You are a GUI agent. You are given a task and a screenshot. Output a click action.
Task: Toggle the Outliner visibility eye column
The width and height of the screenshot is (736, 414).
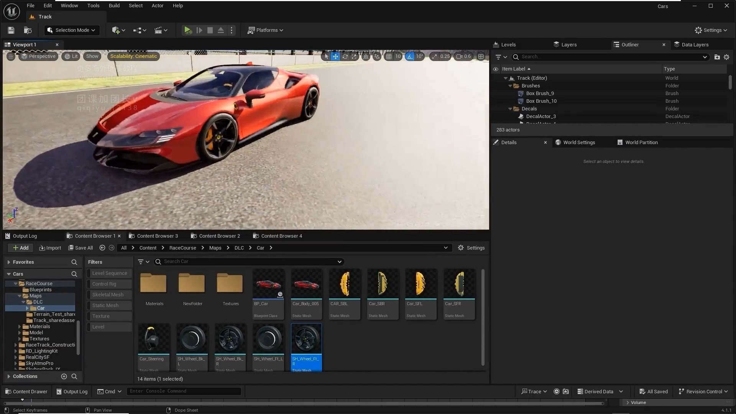pyautogui.click(x=496, y=69)
